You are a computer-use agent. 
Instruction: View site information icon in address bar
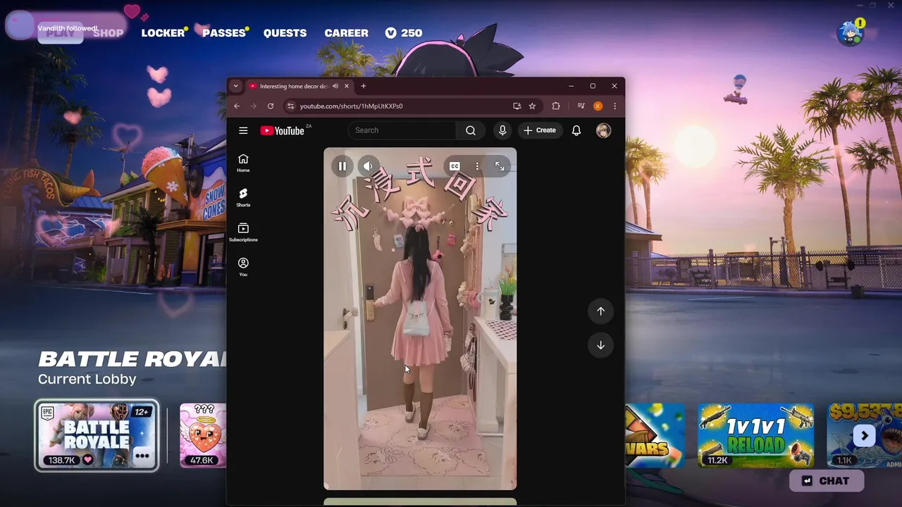point(290,106)
